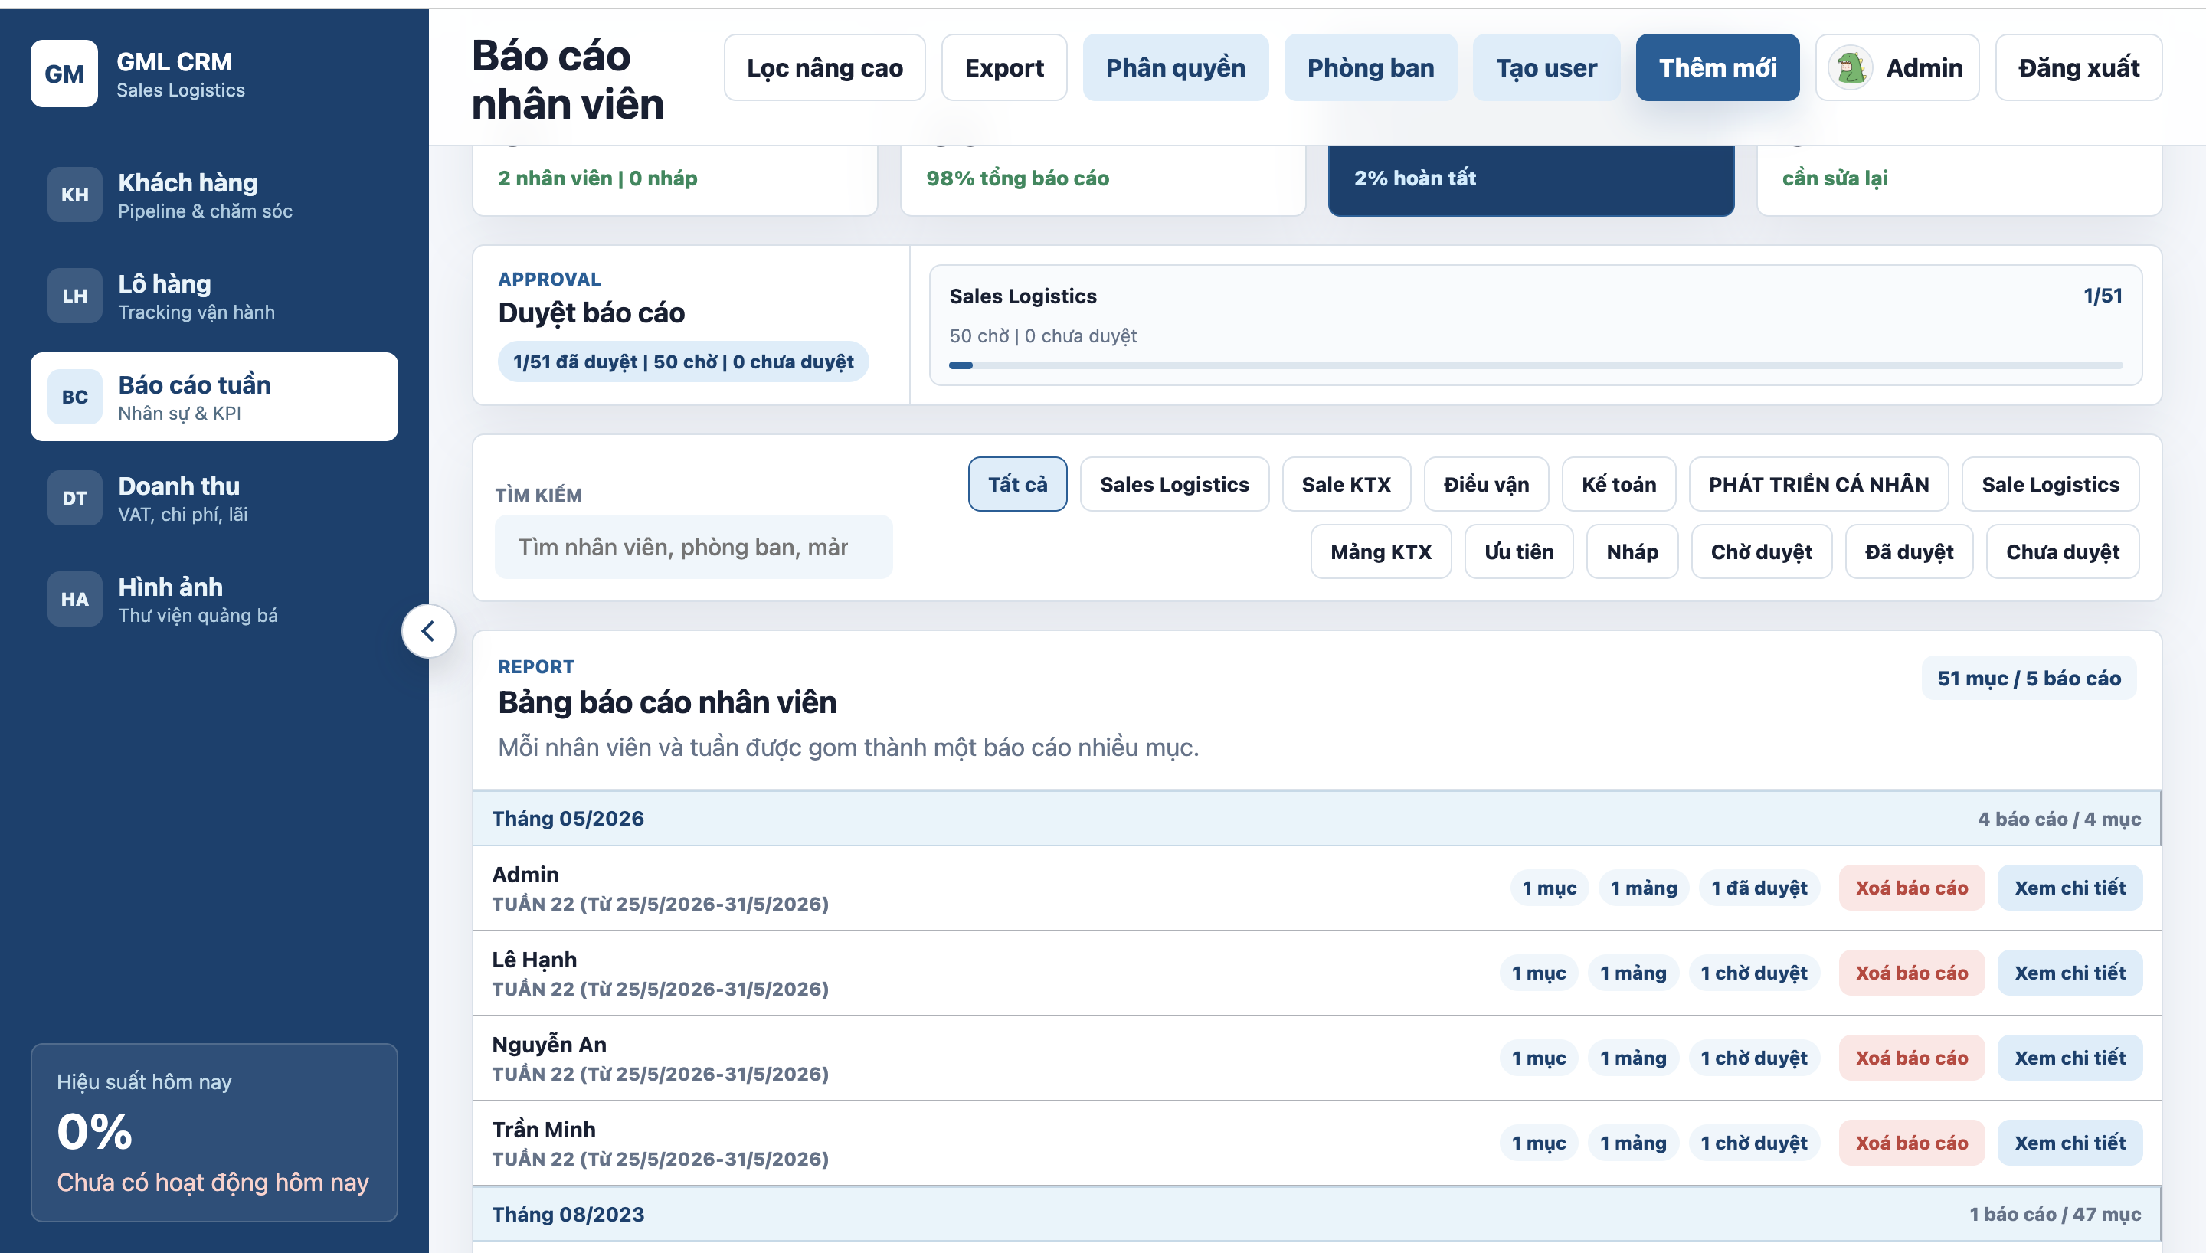
Task: Click Tạo user button
Action: click(x=1547, y=68)
